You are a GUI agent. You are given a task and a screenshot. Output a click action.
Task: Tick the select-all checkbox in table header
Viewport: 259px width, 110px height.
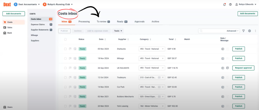point(66,39)
